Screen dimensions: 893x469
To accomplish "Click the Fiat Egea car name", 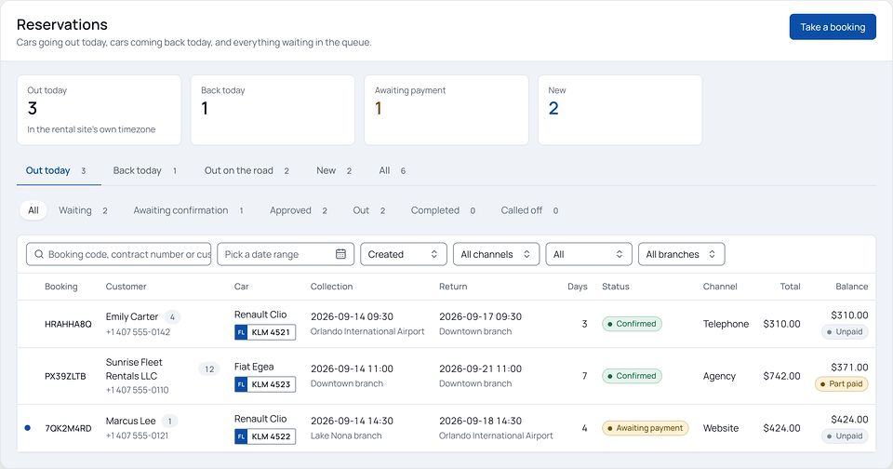I will point(254,367).
